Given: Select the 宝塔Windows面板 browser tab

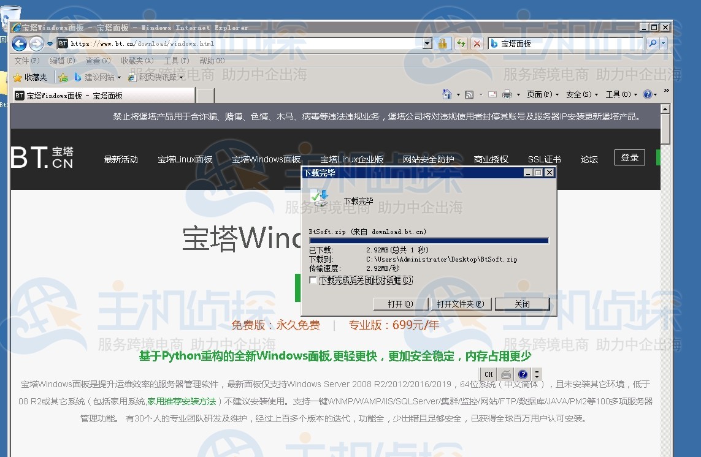Looking at the screenshot, I should (x=98, y=96).
